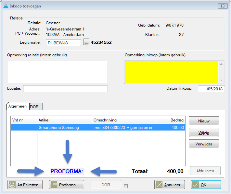Click the blue application icon in title bar

click(5, 6)
